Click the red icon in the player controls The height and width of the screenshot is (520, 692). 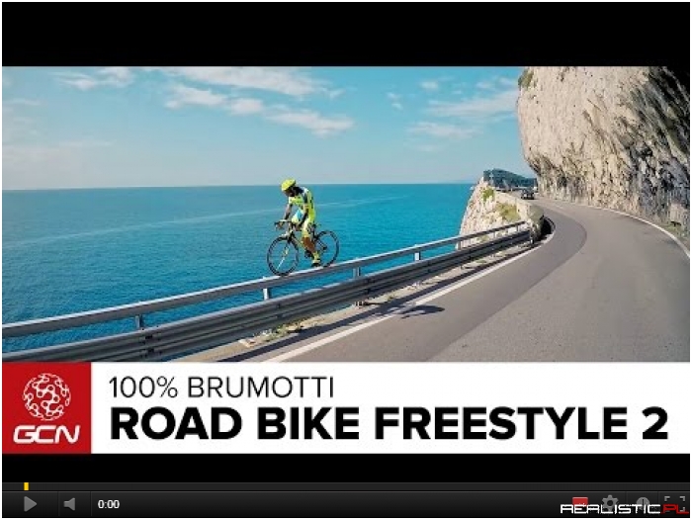pyautogui.click(x=580, y=502)
